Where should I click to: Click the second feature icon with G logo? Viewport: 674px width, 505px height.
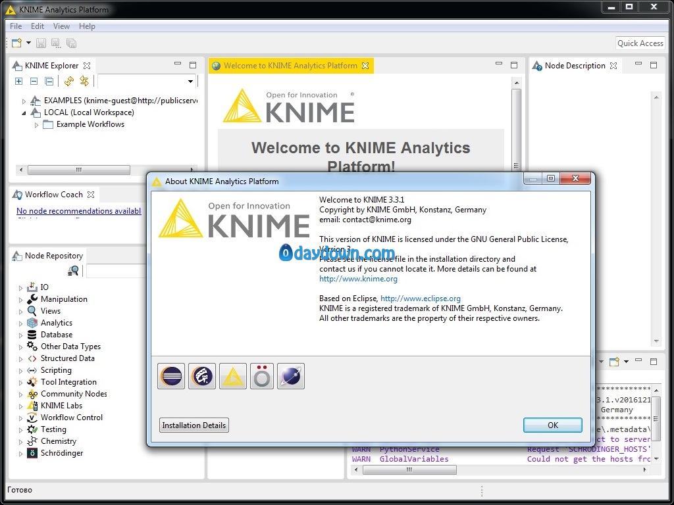pos(202,376)
